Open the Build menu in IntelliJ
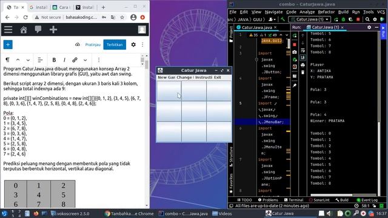 [343, 12]
